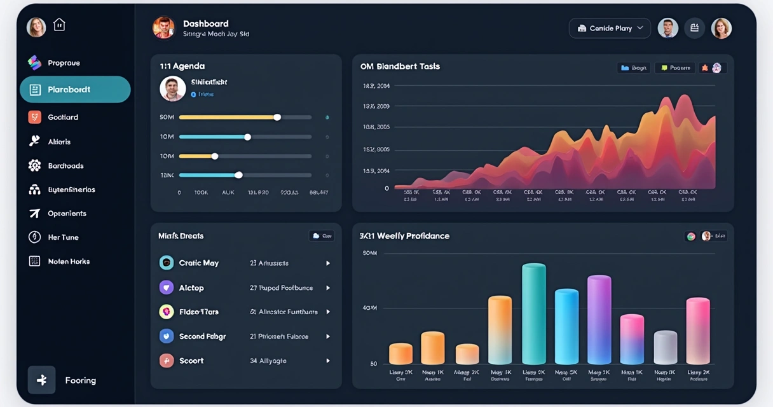773x407 pixels.
Task: Click the Bardhoads gear icon
Action: click(34, 165)
